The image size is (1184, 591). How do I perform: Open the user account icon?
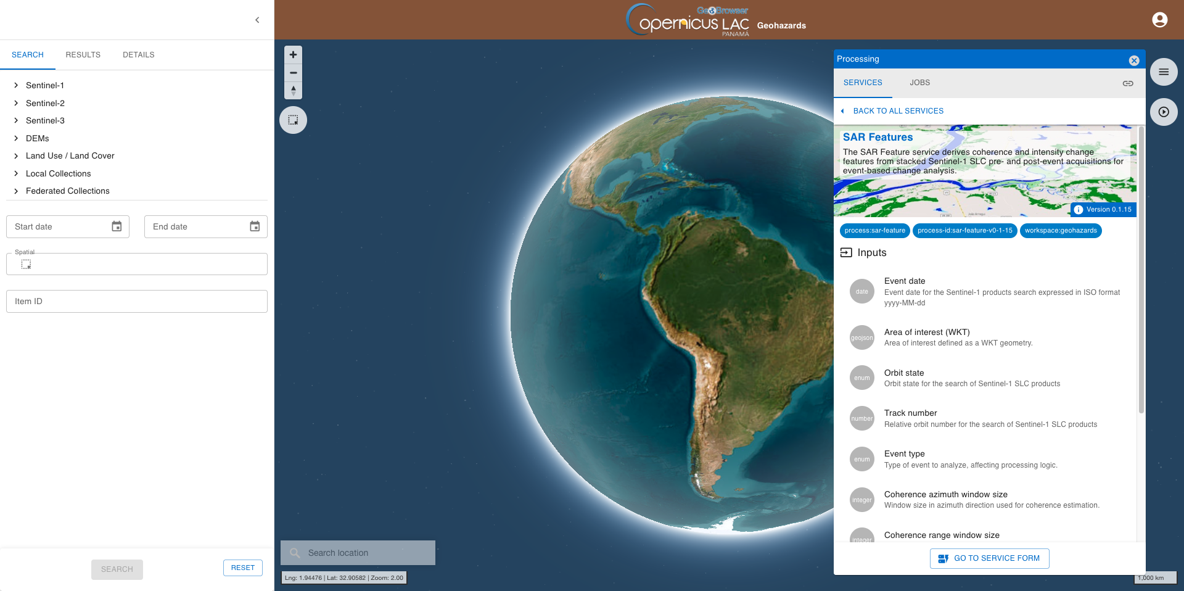click(x=1159, y=20)
